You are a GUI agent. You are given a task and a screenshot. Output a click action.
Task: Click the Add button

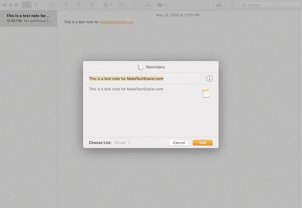203,142
